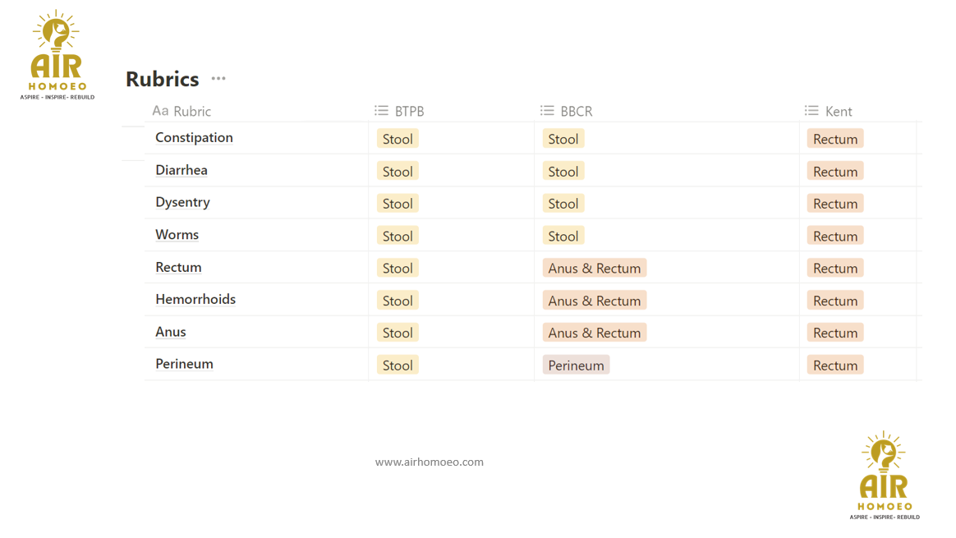Screen dimensions: 956x538
Task: Open the Rubrics three-dots options menu
Action: click(218, 79)
